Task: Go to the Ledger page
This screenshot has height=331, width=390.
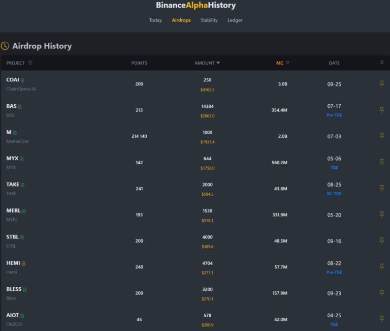Action: [x=235, y=20]
